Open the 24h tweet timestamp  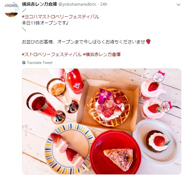tap(104, 4)
